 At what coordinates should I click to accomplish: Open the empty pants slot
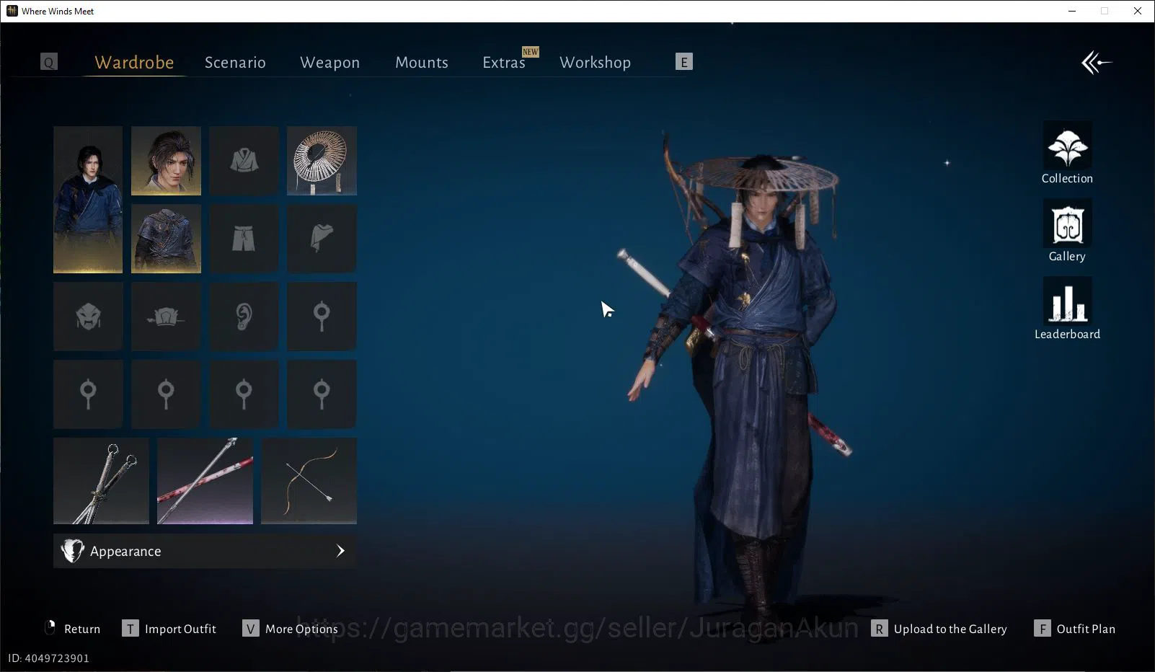244,239
